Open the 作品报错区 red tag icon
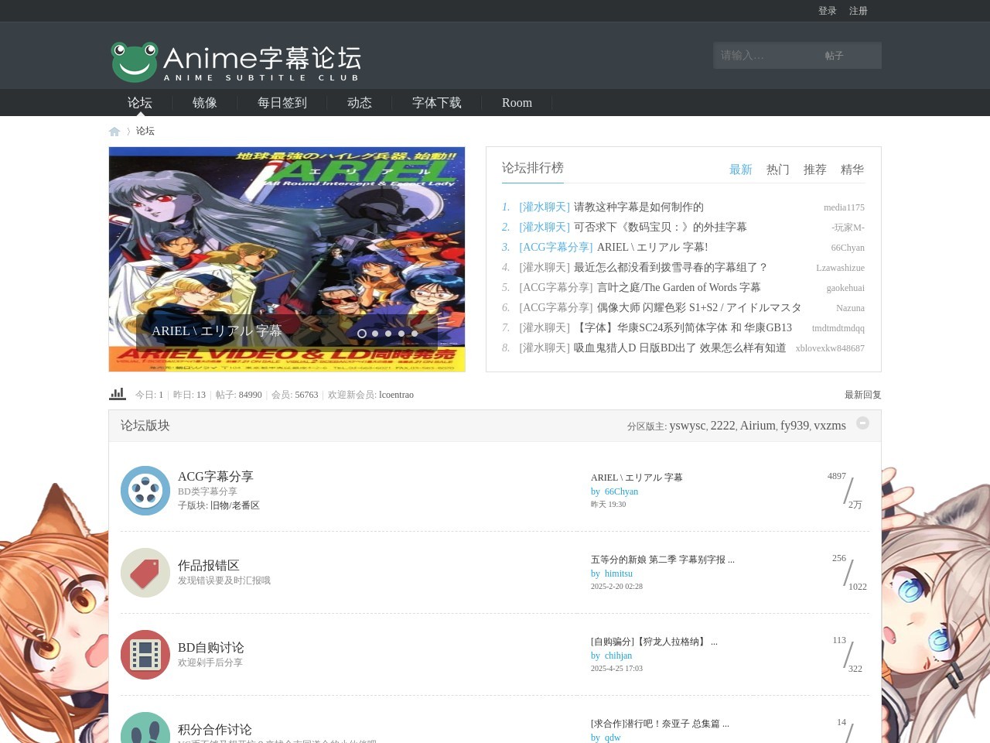The height and width of the screenshot is (743, 990). (145, 573)
